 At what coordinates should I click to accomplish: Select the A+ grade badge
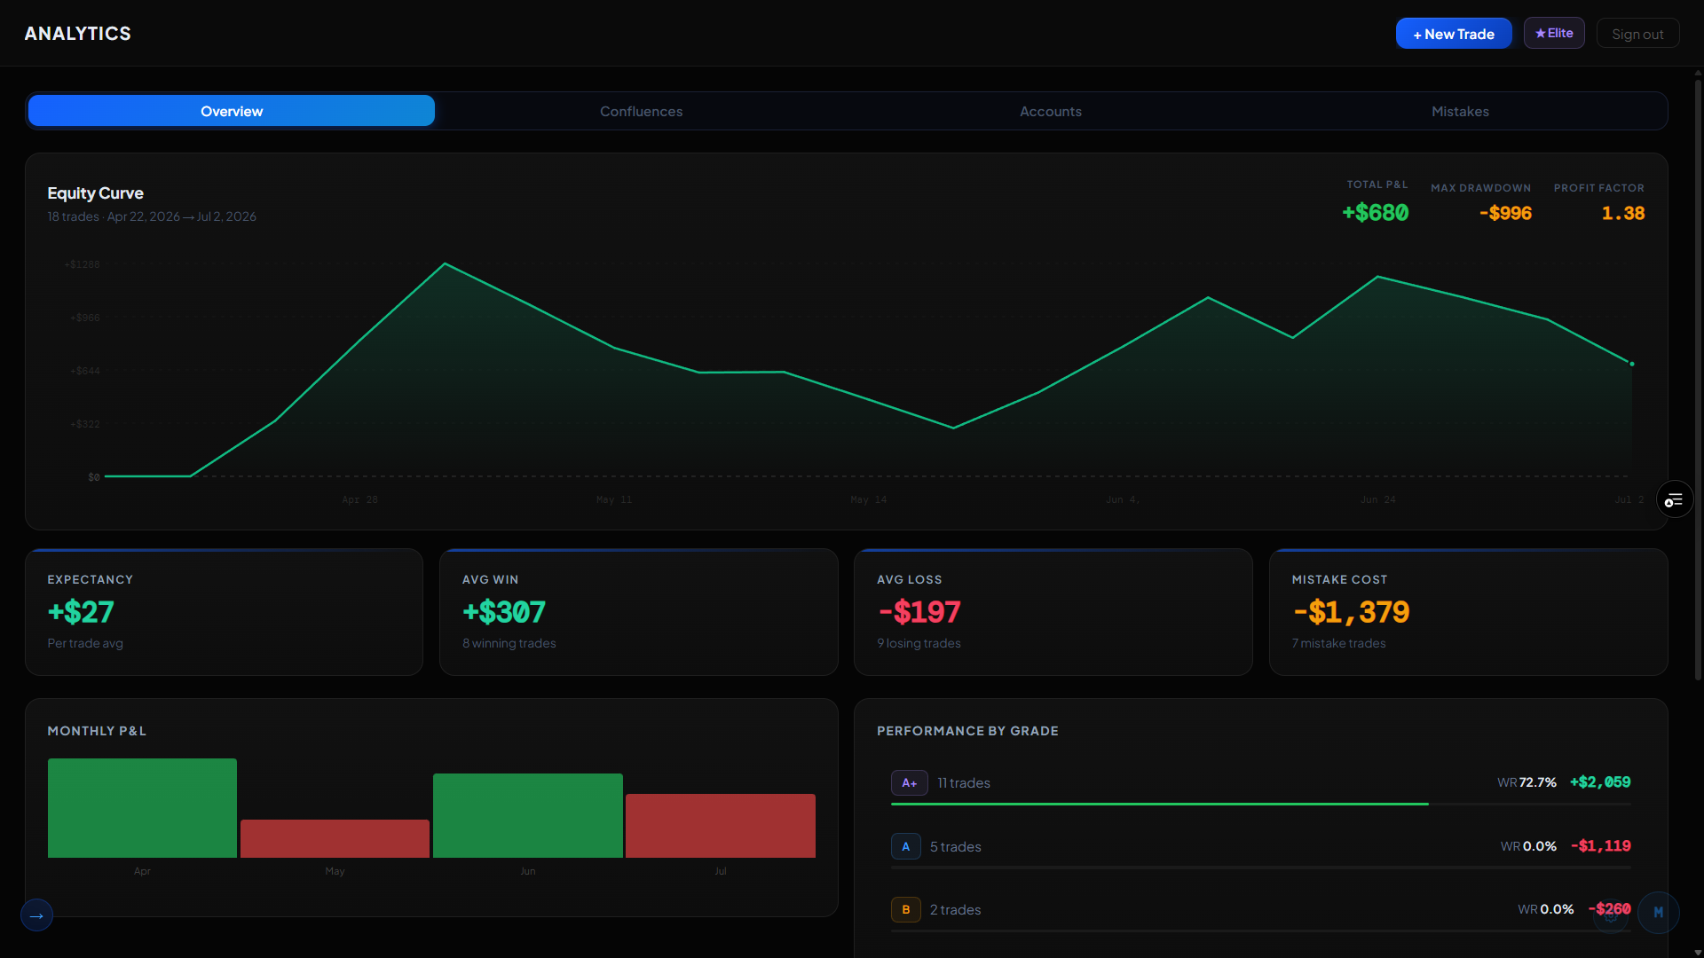[x=909, y=783]
